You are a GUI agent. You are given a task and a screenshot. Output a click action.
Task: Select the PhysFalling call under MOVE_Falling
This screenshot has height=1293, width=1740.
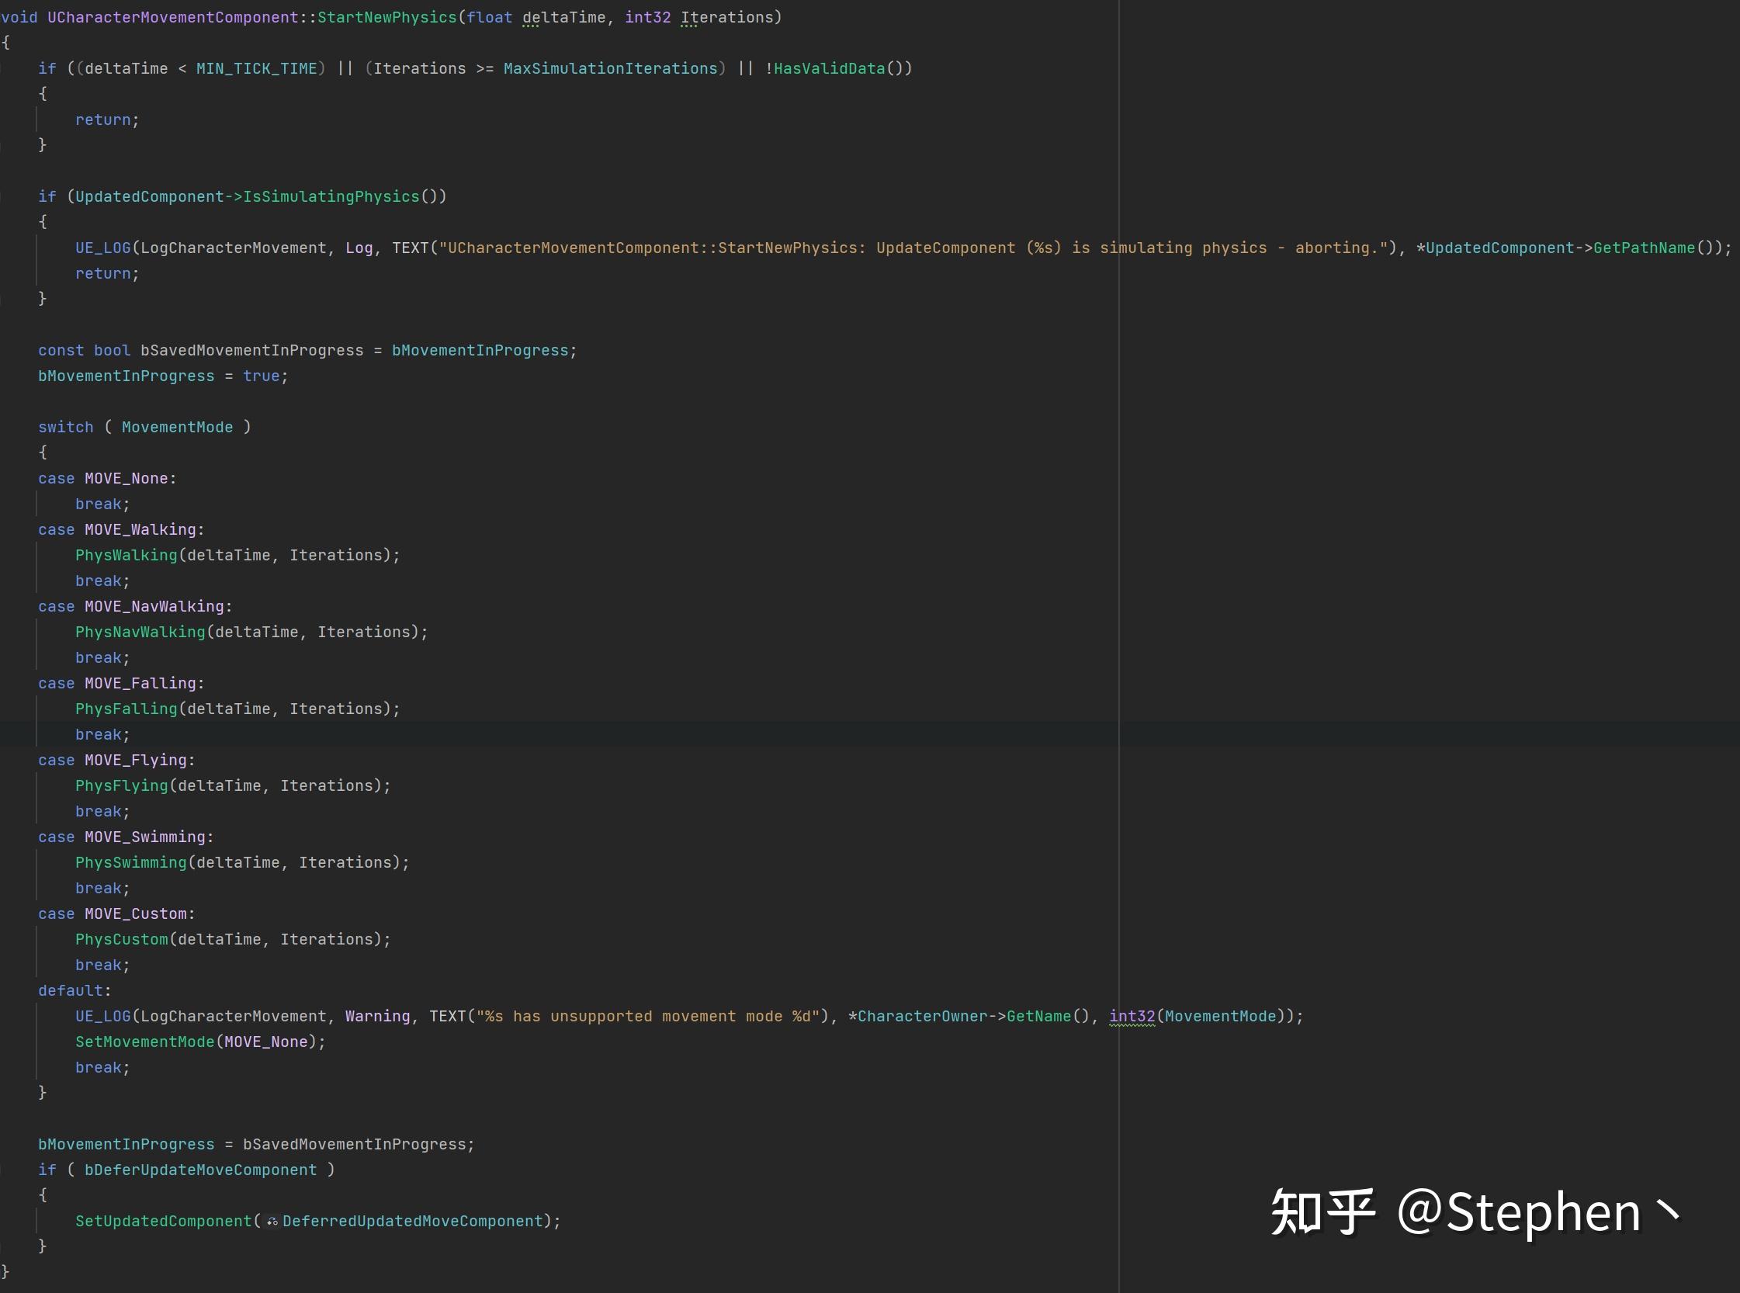(x=125, y=709)
